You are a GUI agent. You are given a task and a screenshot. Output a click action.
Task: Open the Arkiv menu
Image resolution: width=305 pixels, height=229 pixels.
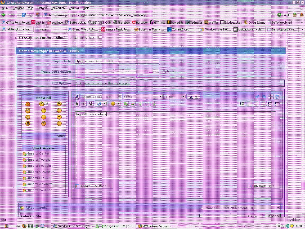click(x=5, y=8)
